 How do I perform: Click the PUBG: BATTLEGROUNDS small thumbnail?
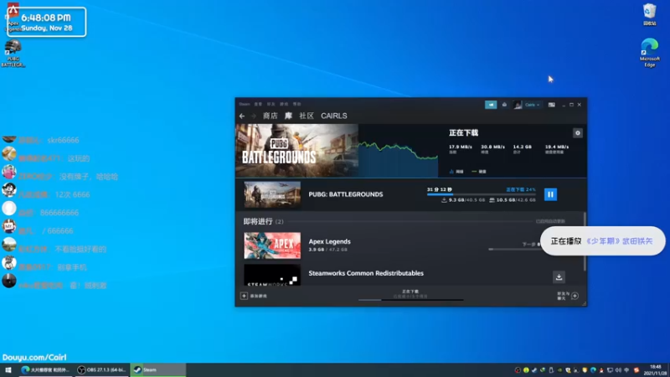point(272,194)
